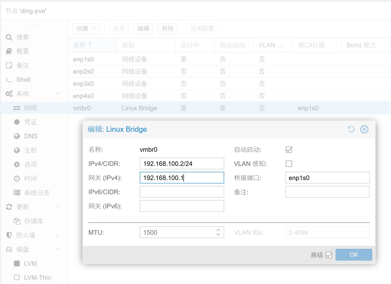391x284 pixels.
Task: Click the revert icon in the edit dialog
Action: pos(351,129)
